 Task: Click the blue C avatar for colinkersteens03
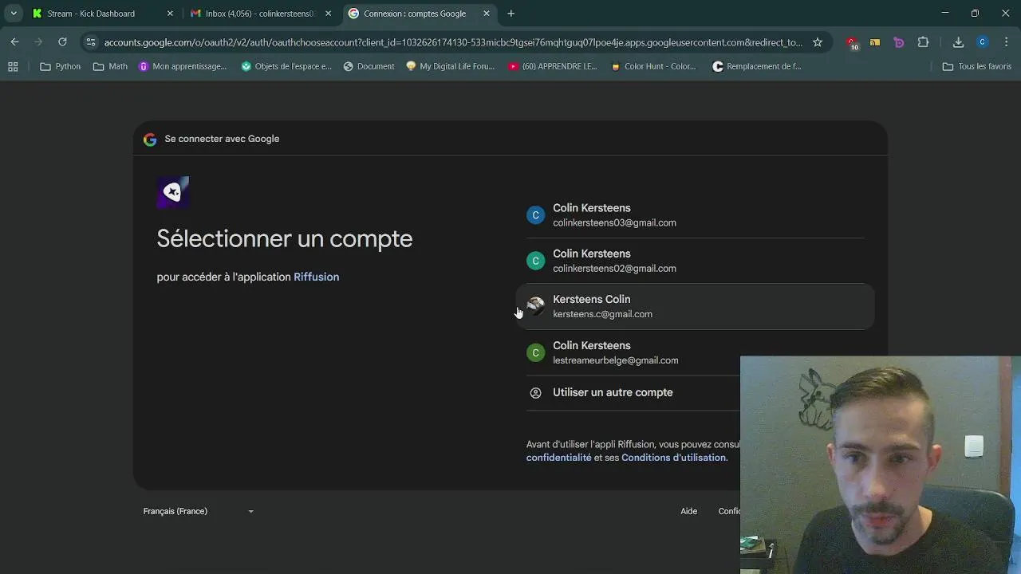click(x=536, y=215)
